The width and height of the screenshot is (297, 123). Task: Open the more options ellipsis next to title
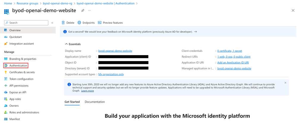click(x=89, y=10)
